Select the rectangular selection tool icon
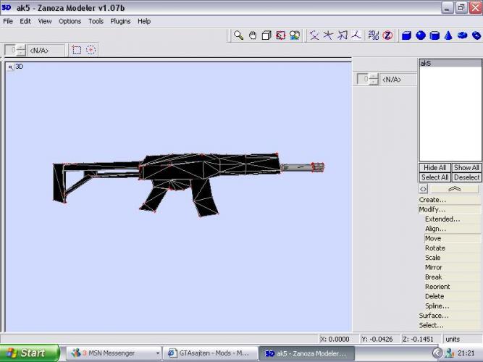 tap(77, 50)
